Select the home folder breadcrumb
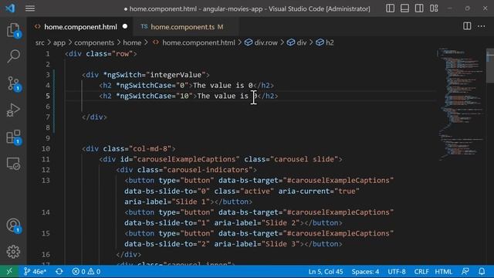Image resolution: width=494 pixels, height=278 pixels. (132, 42)
